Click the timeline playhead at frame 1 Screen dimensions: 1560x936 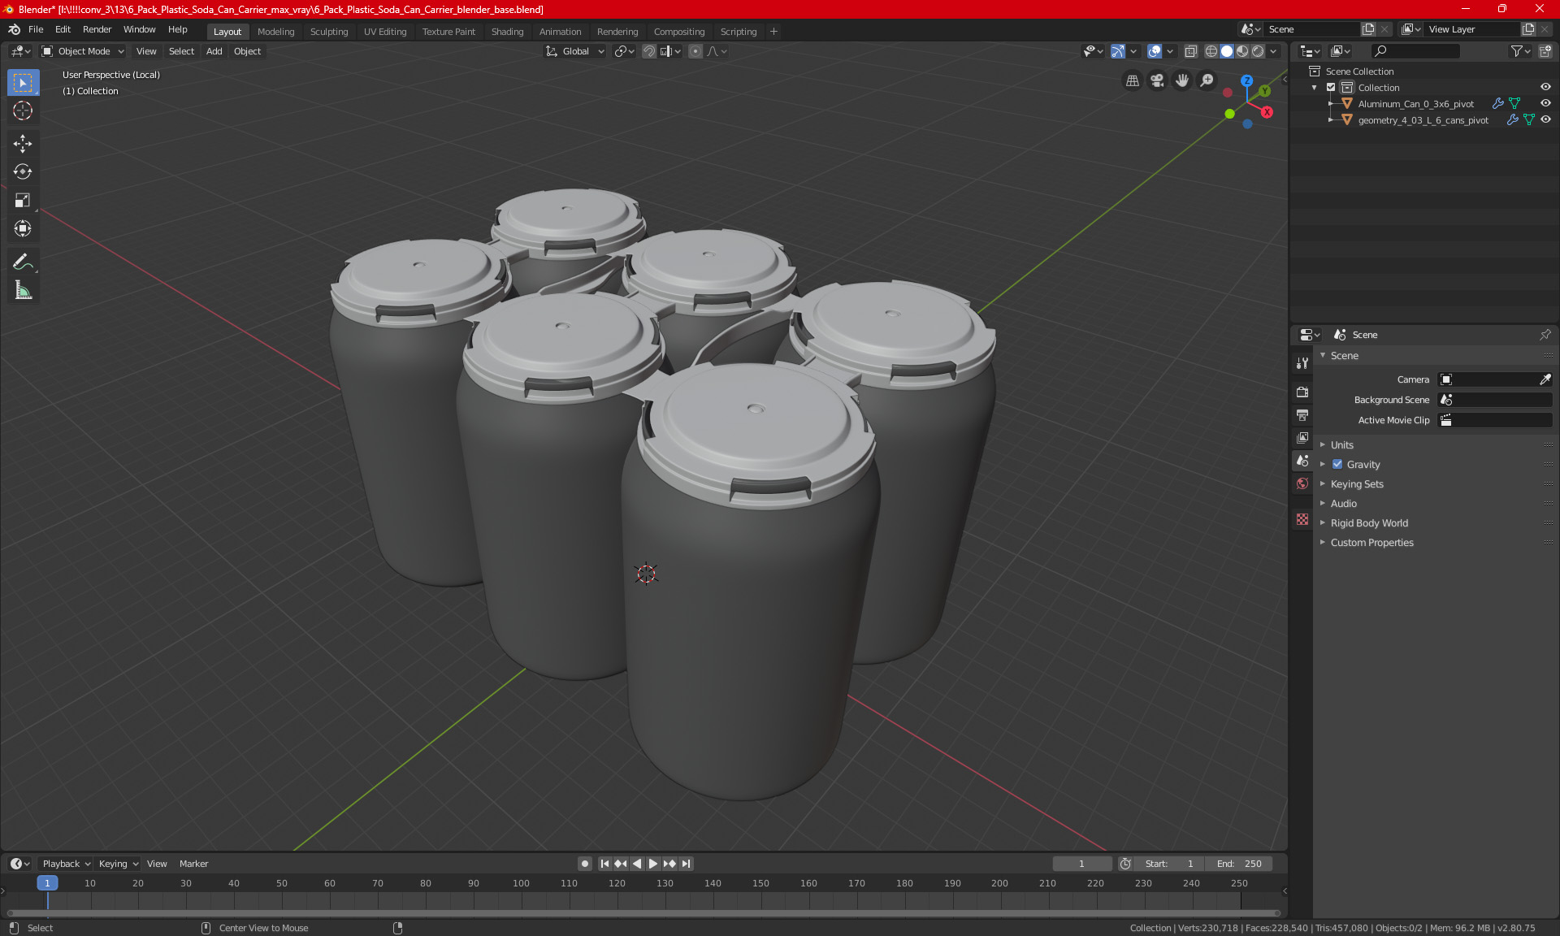click(47, 883)
